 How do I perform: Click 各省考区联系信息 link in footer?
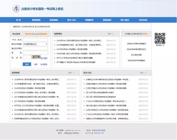98,130
